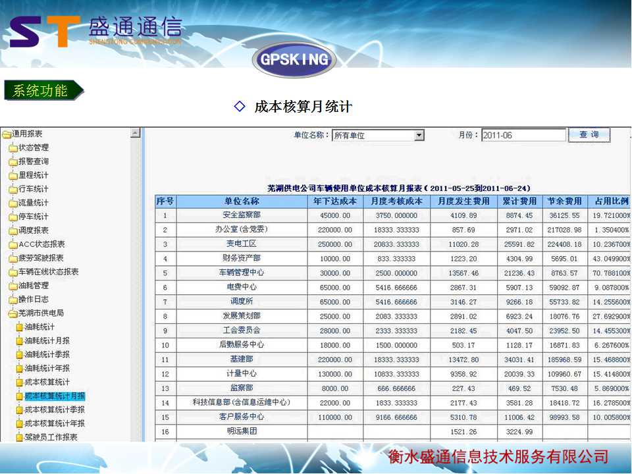Image resolution: width=632 pixels, height=474 pixels.
Task: Open the 单位名称 dropdown list
Action: click(419, 136)
